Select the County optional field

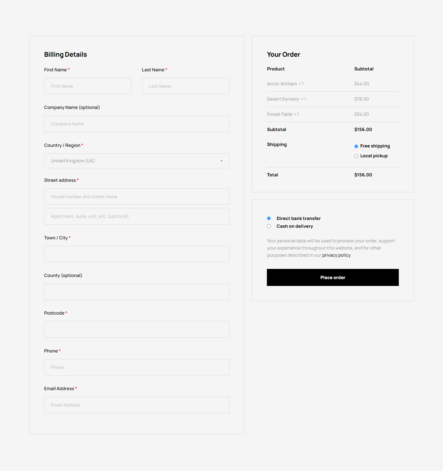[x=136, y=292]
